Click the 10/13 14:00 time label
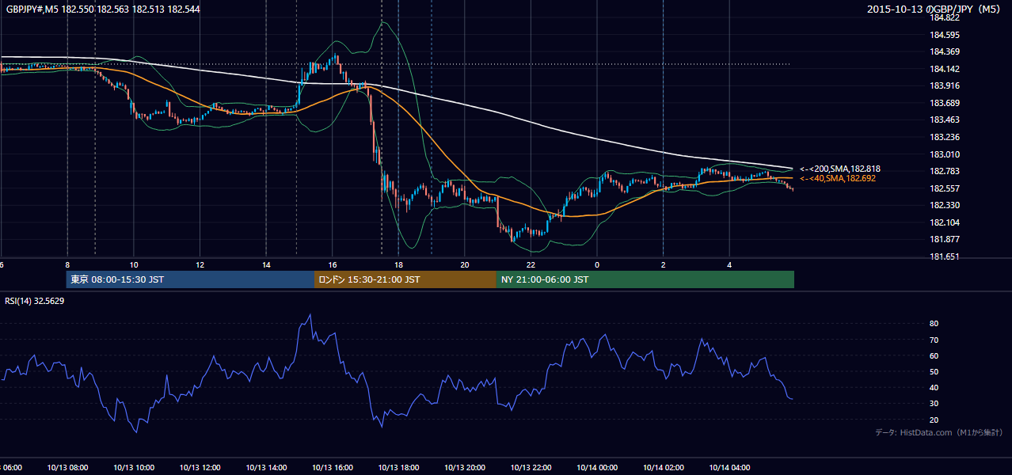The height and width of the screenshot is (475, 1012). (266, 468)
